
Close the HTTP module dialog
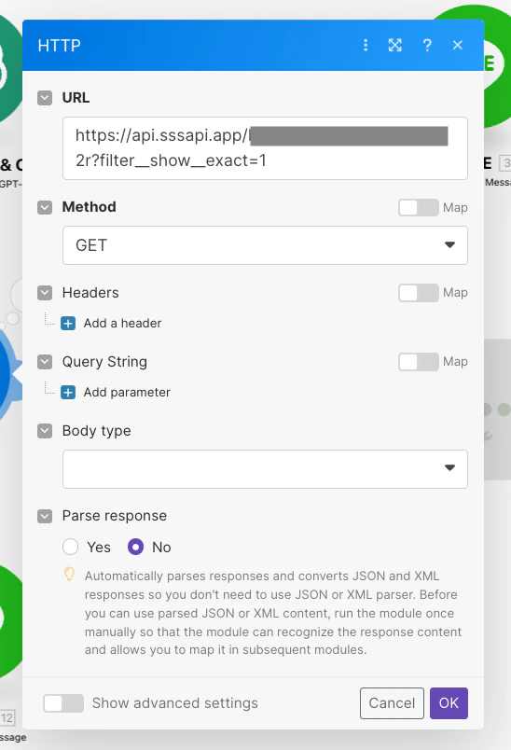click(x=458, y=45)
